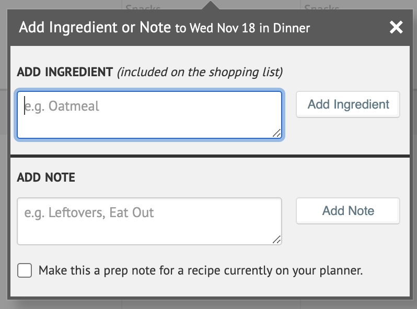This screenshot has width=417, height=309.
Task: Click the Add Ingredient button
Action: 348,104
